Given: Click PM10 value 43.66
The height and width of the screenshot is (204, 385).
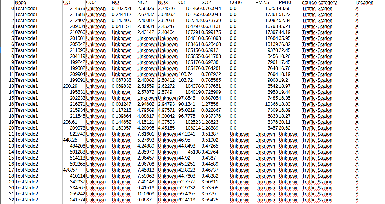Looking at the screenshot, I should (290, 9).
